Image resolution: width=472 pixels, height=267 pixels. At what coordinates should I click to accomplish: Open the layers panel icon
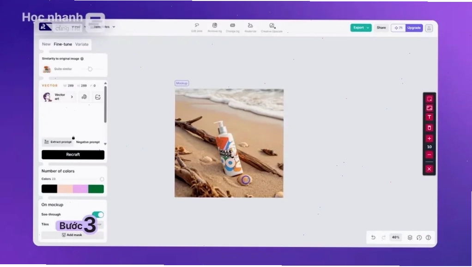(410, 237)
